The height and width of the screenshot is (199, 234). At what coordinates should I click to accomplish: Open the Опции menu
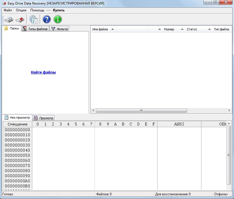21,10
